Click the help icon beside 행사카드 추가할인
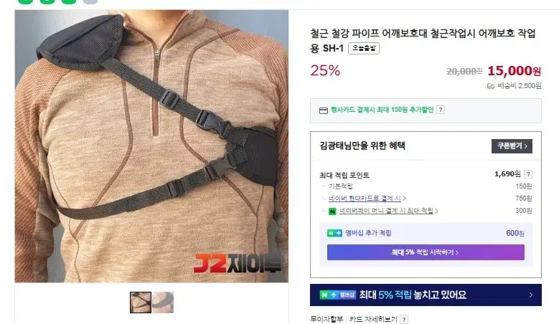 click(x=441, y=110)
